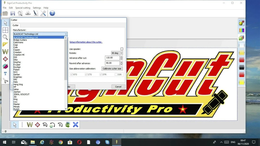Choose Graphtec from manufacturer list

(x=39, y=77)
